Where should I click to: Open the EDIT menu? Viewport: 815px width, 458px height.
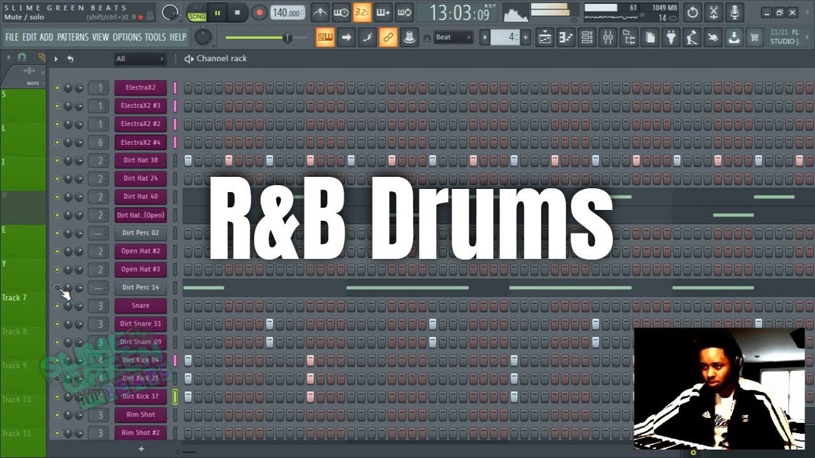tap(29, 38)
